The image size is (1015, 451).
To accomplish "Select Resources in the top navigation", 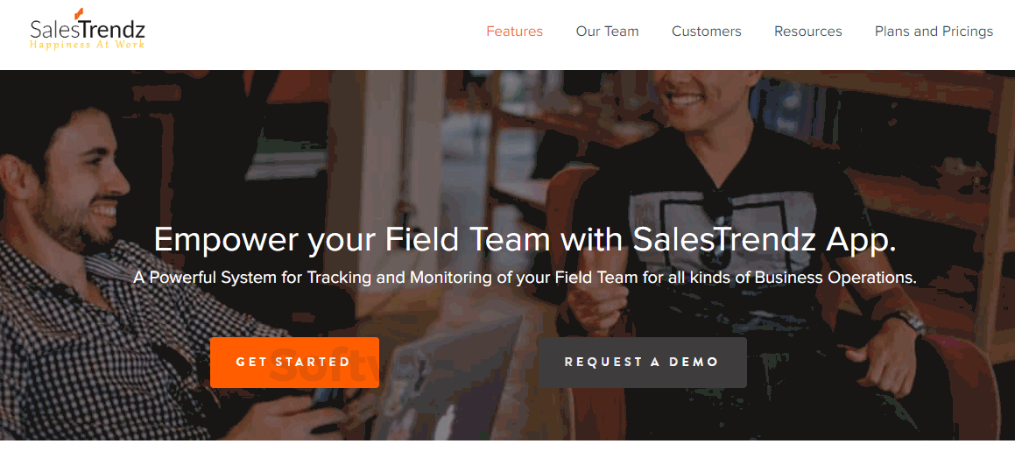I will tap(807, 32).
